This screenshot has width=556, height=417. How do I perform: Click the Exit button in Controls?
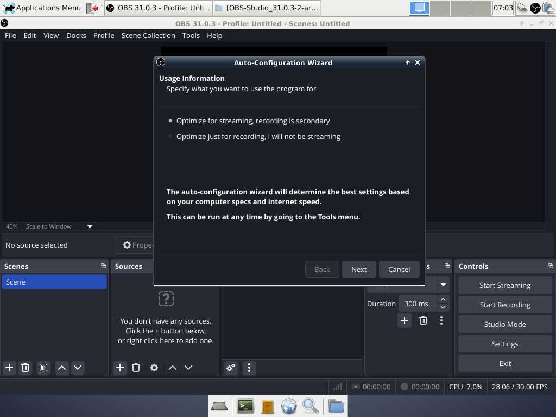point(505,363)
